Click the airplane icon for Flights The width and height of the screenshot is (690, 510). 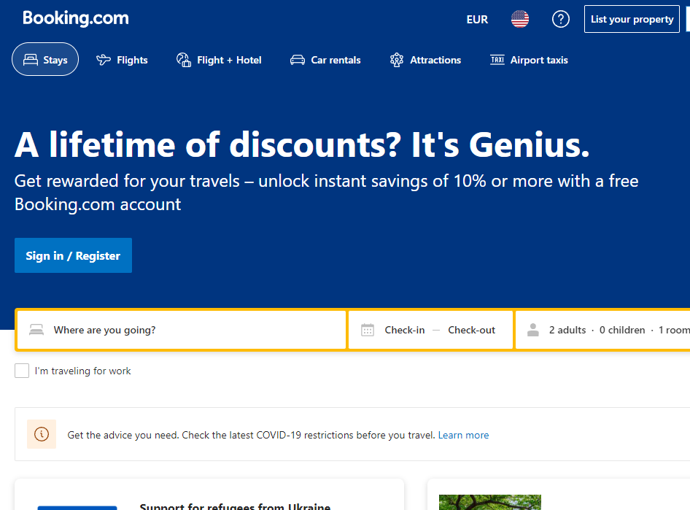coord(104,60)
